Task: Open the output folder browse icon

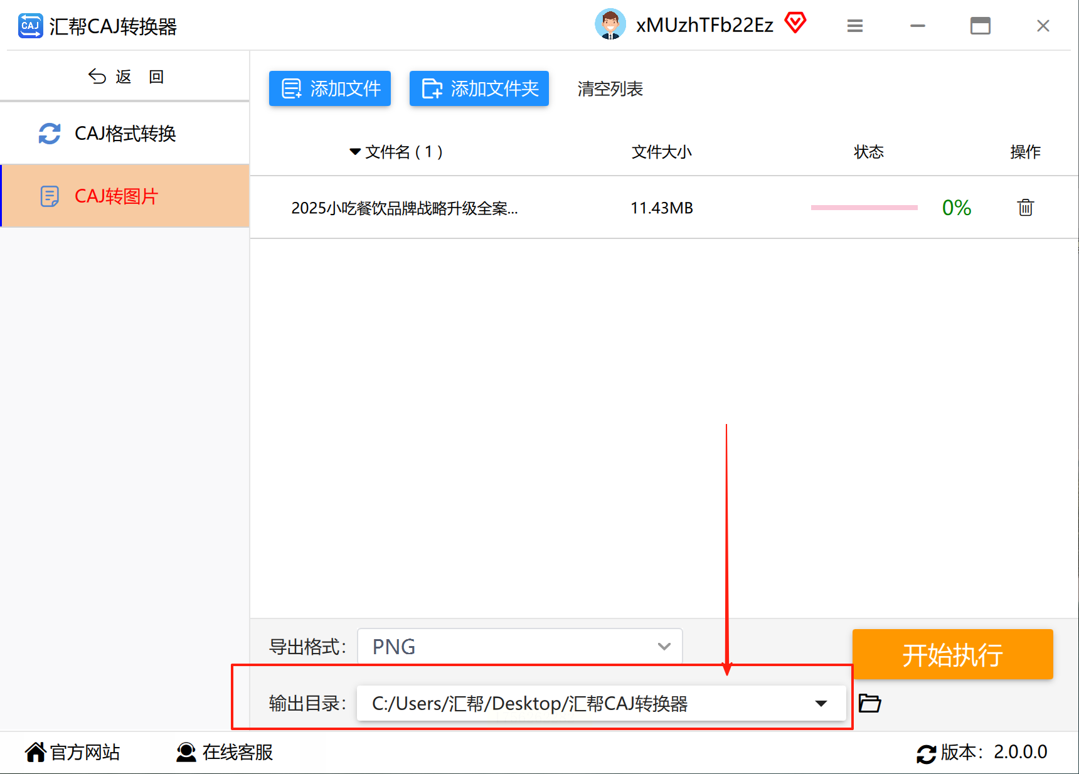Action: pos(869,703)
